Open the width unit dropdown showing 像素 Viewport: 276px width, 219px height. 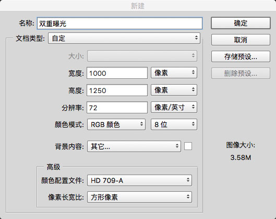tap(174, 73)
